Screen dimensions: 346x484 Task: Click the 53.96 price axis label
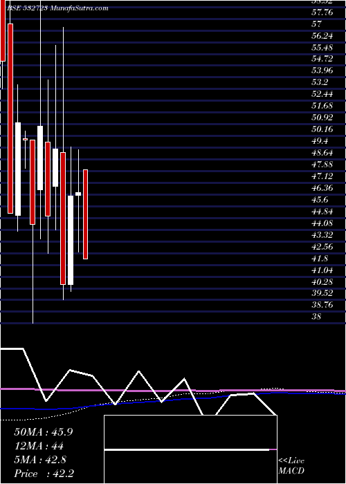tap(323, 71)
